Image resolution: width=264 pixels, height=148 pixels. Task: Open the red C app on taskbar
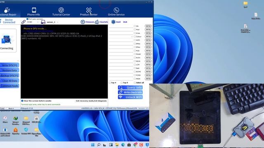pyautogui.click(x=141, y=145)
